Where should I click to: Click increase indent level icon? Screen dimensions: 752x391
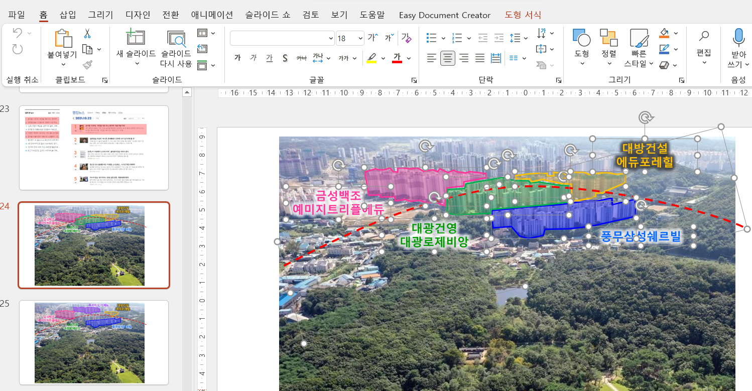click(499, 38)
